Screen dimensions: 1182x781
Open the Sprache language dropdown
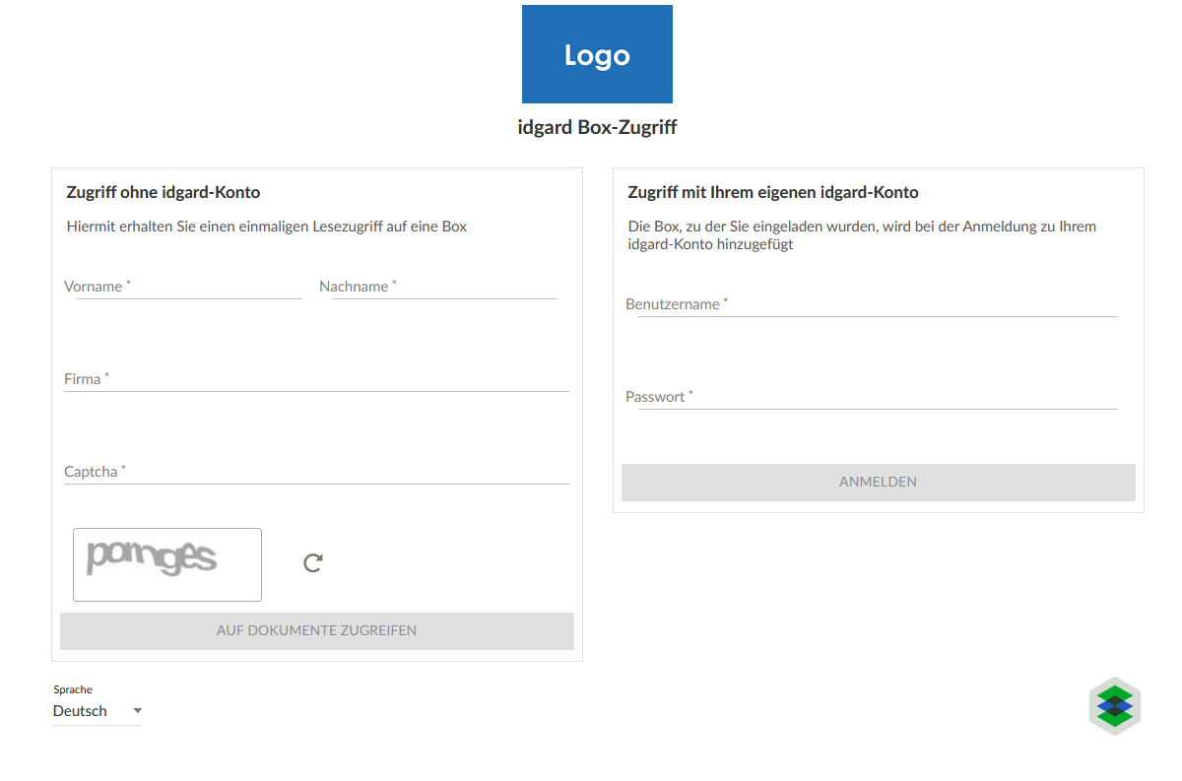tap(98, 711)
